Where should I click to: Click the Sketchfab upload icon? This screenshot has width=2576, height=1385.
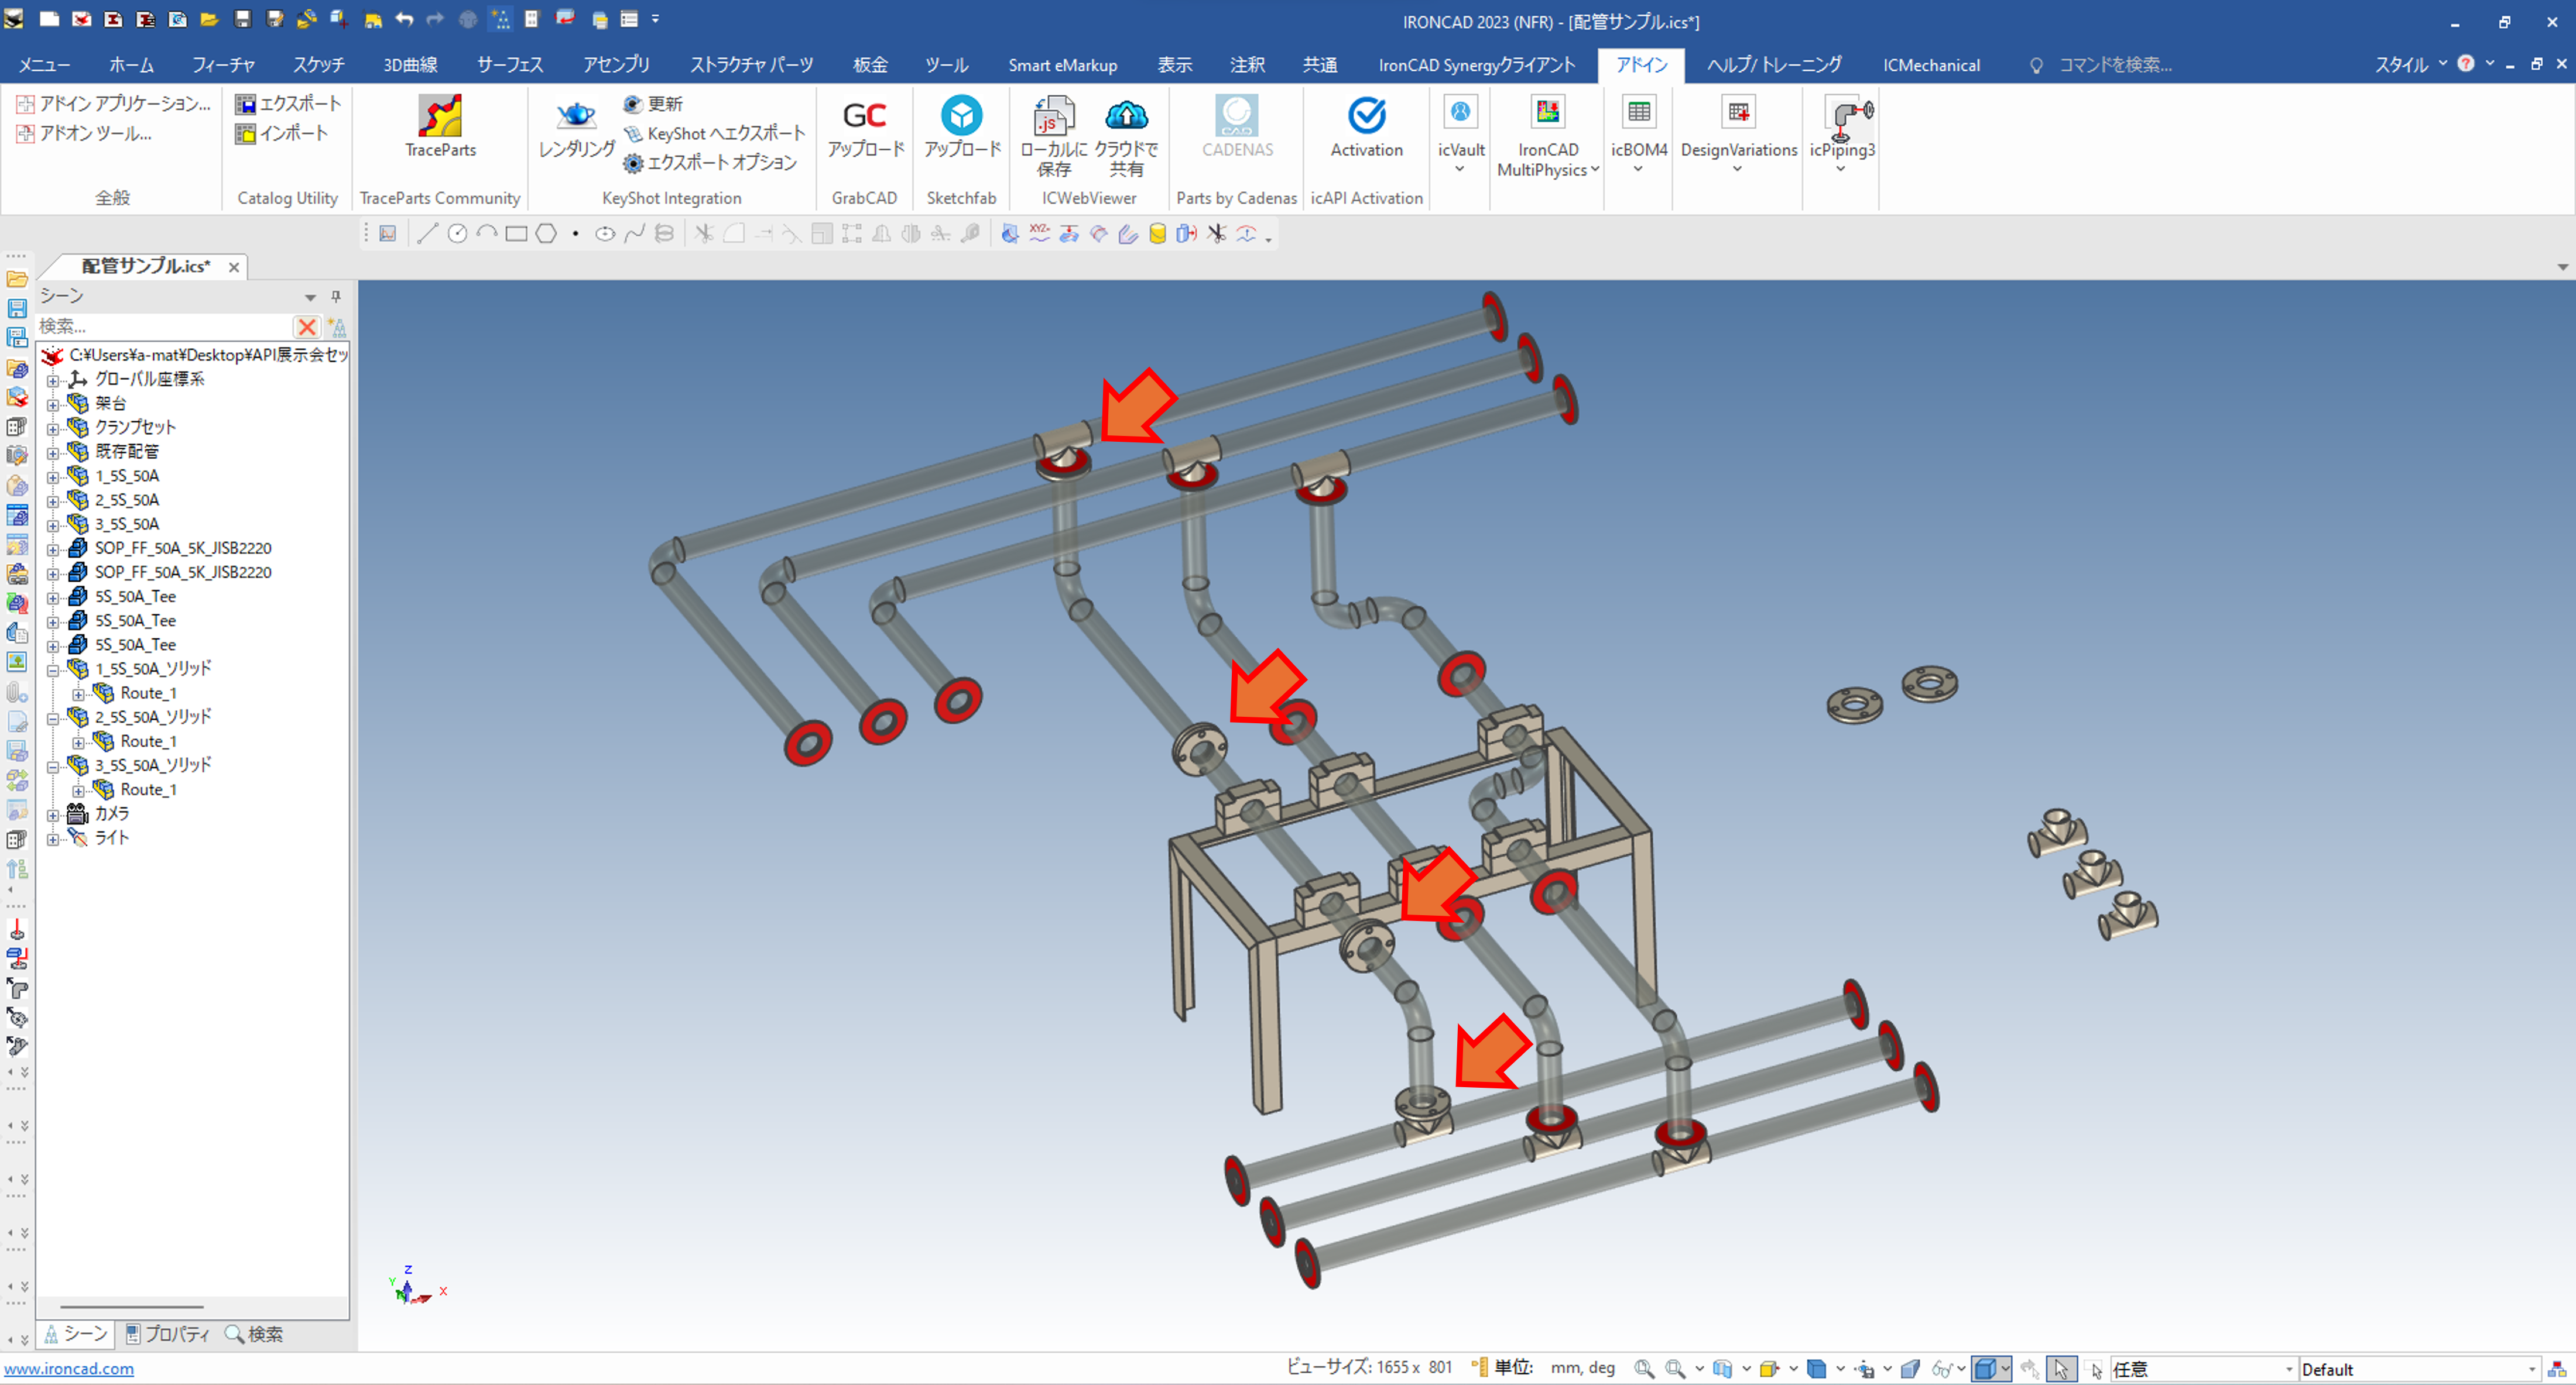coord(961,116)
